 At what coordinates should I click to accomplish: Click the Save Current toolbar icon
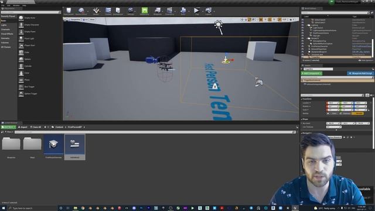[x=69, y=11]
